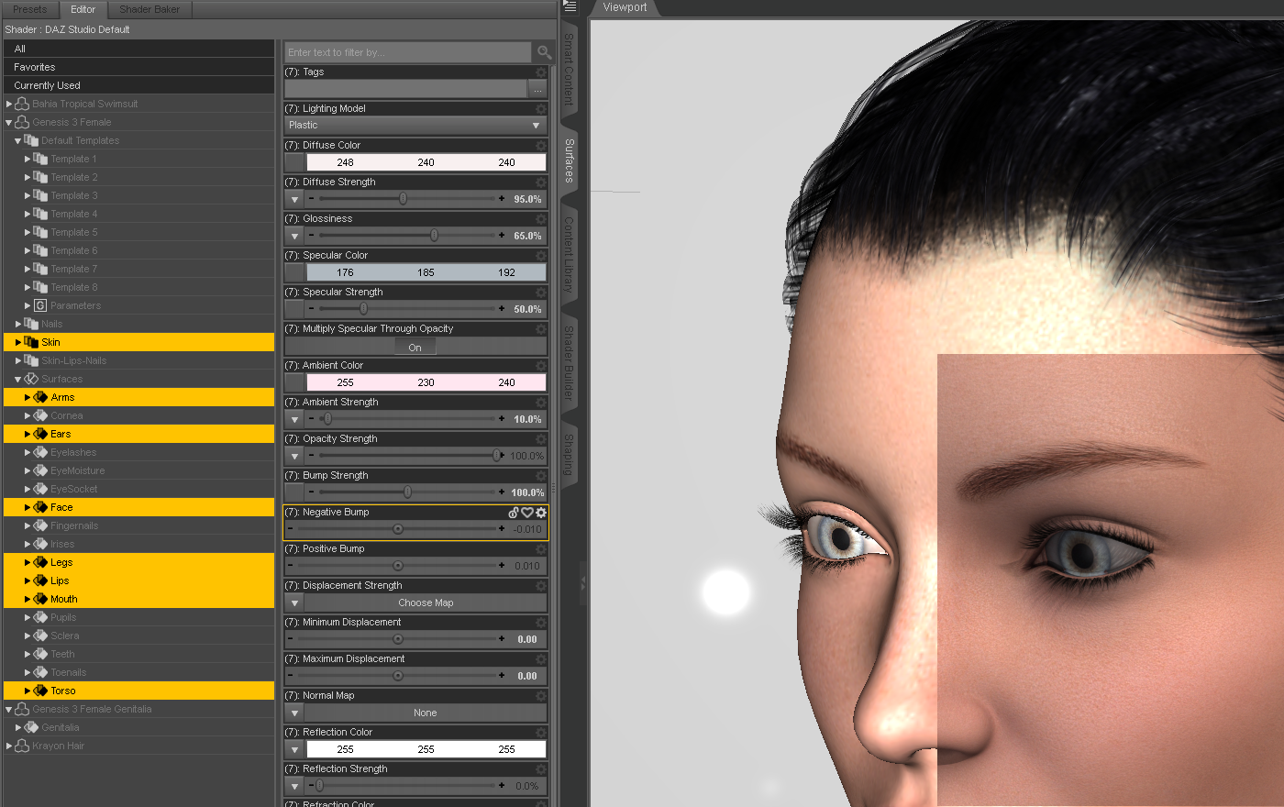Viewport: 1284px width, 807px height.
Task: Click the search magnifier icon beside filter field
Action: pos(544,52)
